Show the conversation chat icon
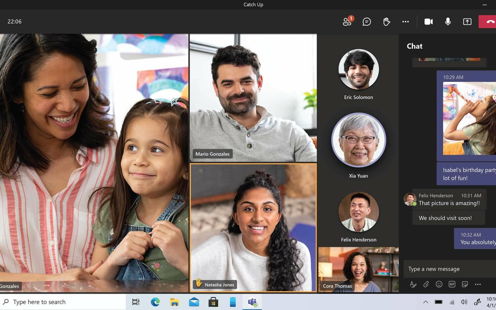Image resolution: width=496 pixels, height=310 pixels. tap(367, 22)
